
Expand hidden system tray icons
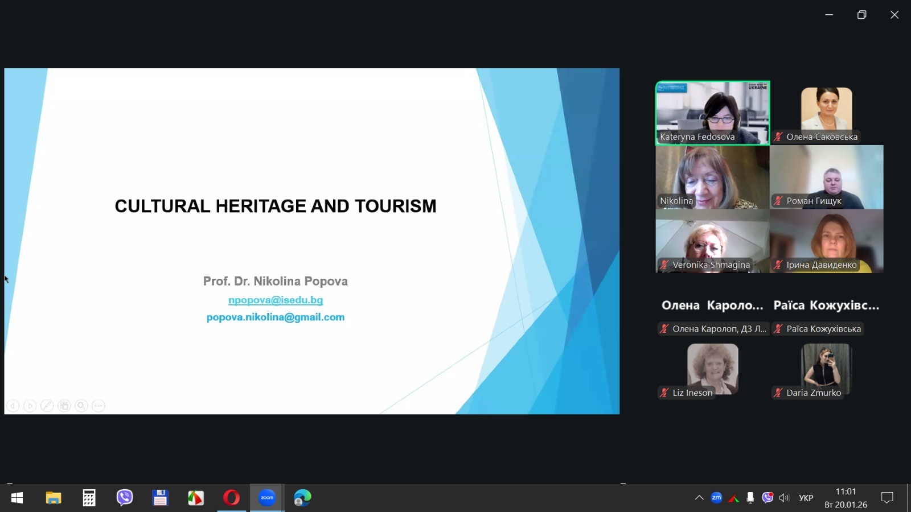click(x=699, y=498)
